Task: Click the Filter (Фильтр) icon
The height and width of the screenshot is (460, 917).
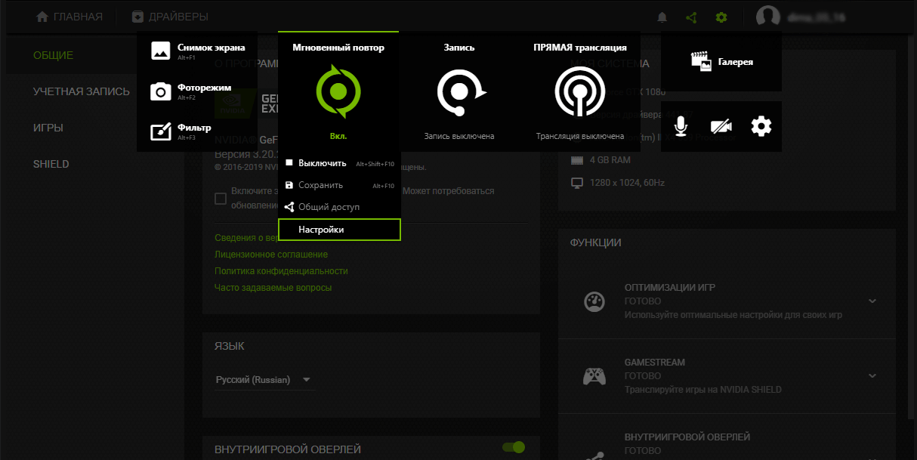Action: pyautogui.click(x=161, y=132)
